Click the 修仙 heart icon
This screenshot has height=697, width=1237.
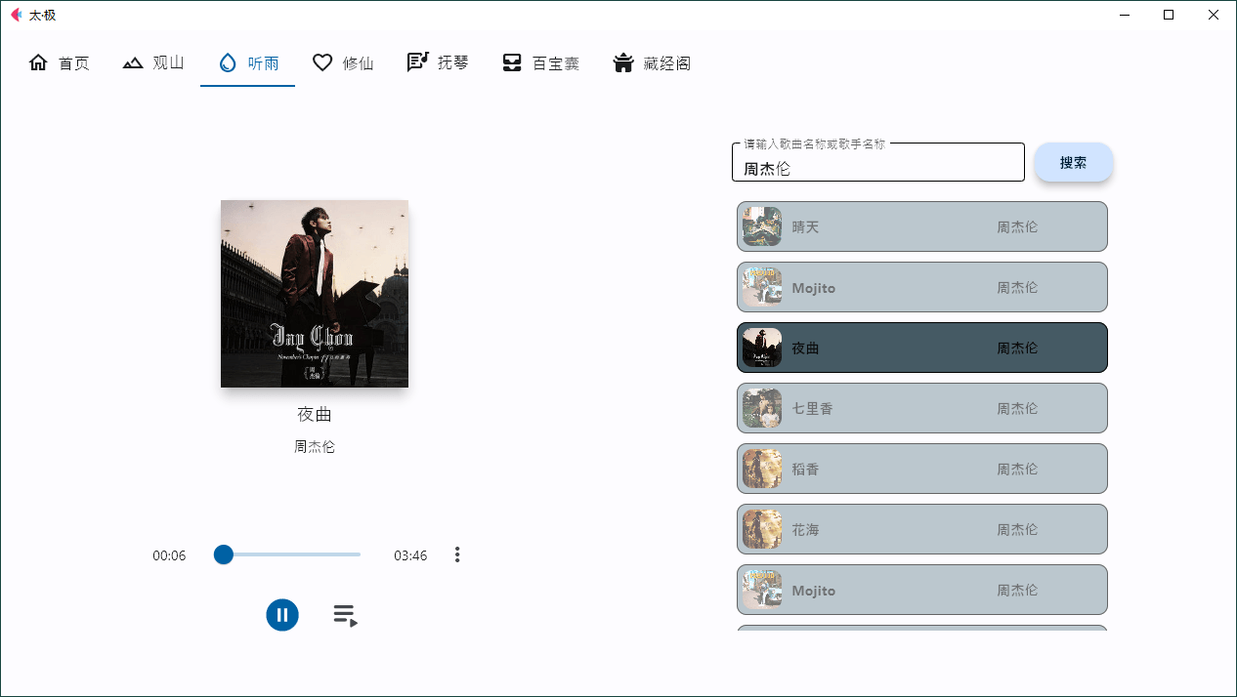tap(322, 63)
